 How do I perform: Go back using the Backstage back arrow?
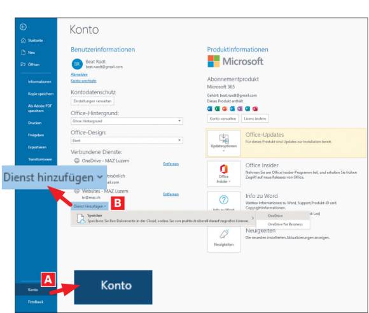[23, 27]
